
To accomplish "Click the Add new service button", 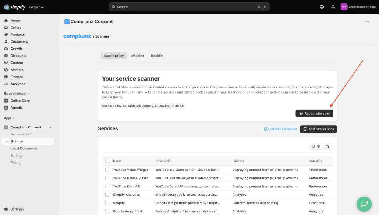I will coord(318,129).
